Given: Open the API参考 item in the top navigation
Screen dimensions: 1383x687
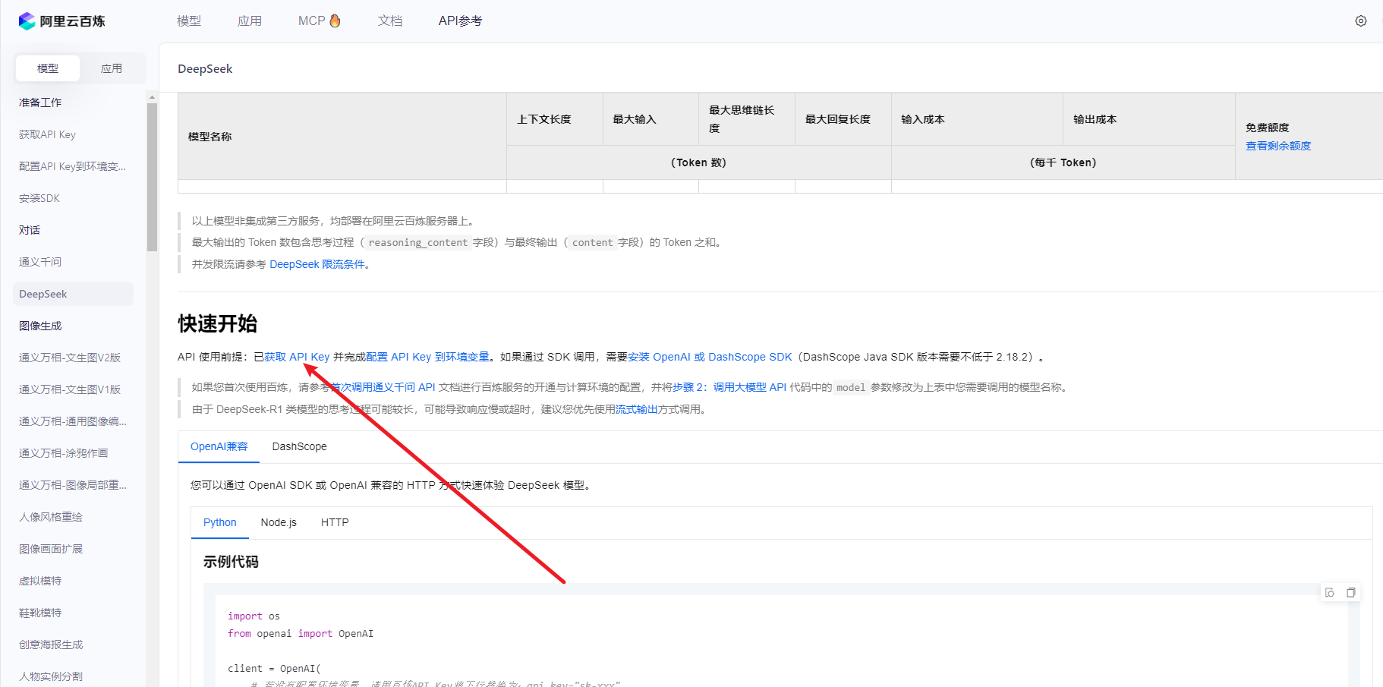Looking at the screenshot, I should pos(460,21).
